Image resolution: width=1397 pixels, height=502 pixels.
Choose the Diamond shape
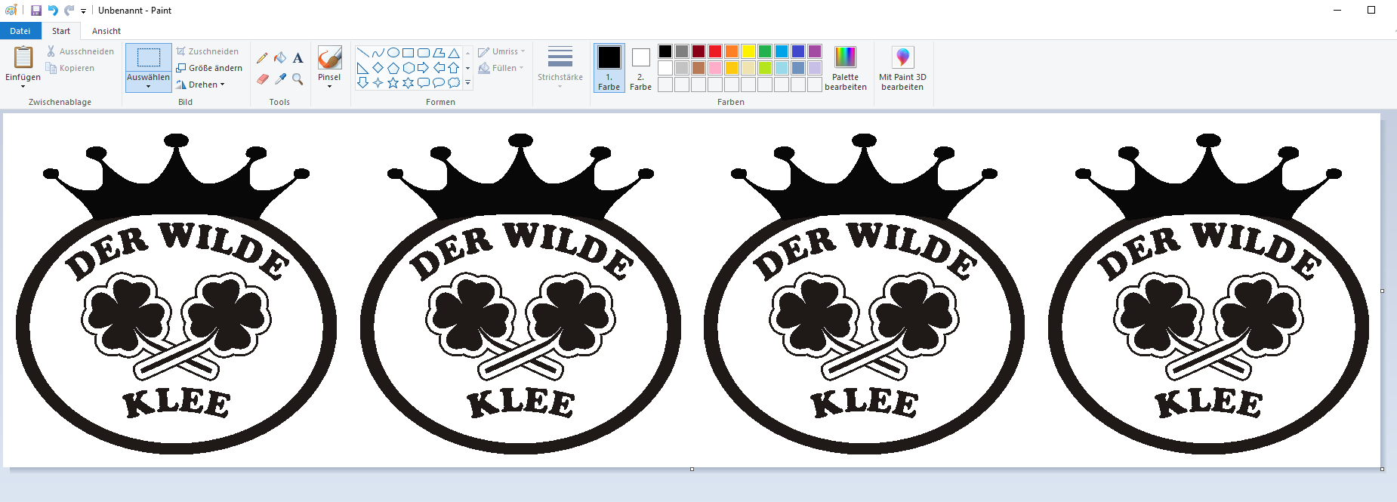(x=378, y=68)
